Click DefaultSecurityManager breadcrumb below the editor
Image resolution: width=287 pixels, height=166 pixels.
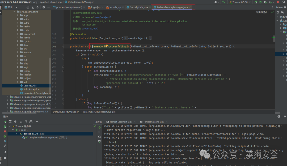coord(66,112)
